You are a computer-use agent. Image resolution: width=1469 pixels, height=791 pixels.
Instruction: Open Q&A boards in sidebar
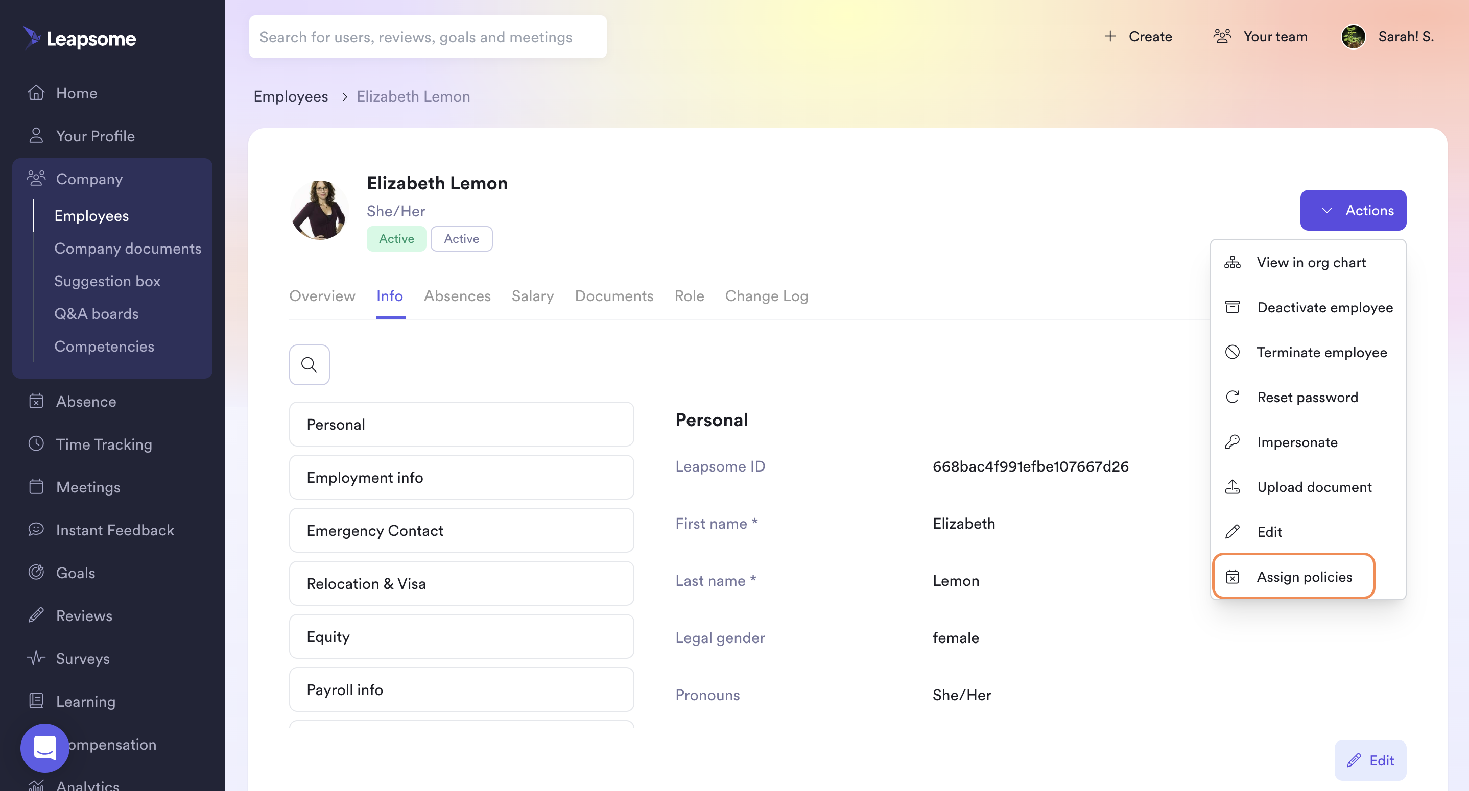97,313
